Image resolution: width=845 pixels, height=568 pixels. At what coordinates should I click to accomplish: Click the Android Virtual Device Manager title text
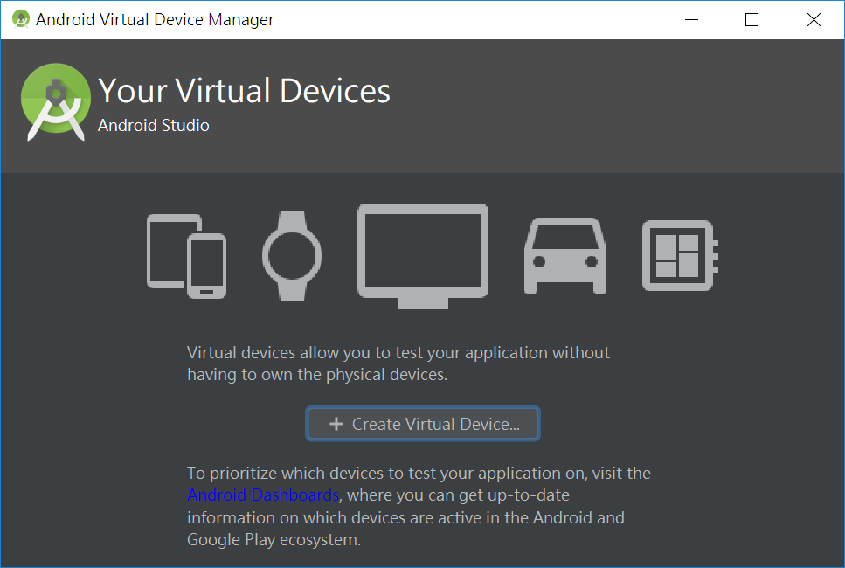pos(154,18)
